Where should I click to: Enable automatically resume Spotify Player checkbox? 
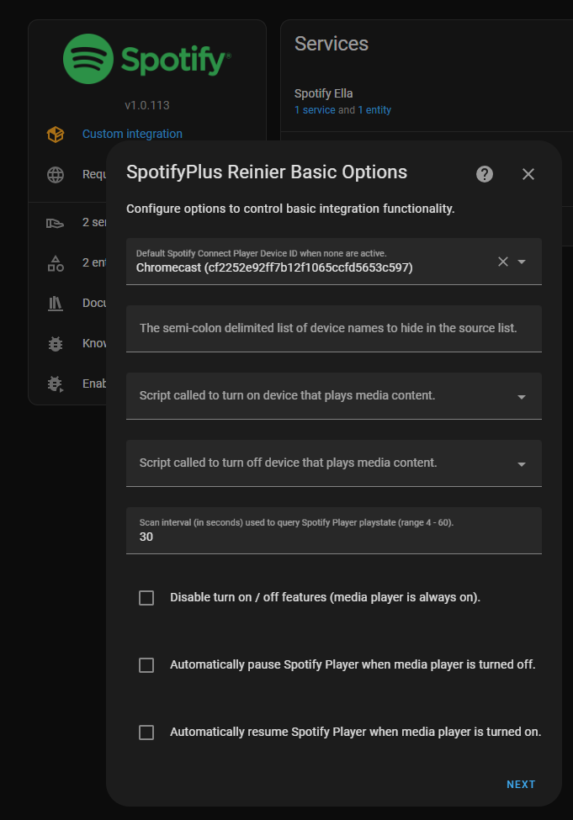click(146, 733)
